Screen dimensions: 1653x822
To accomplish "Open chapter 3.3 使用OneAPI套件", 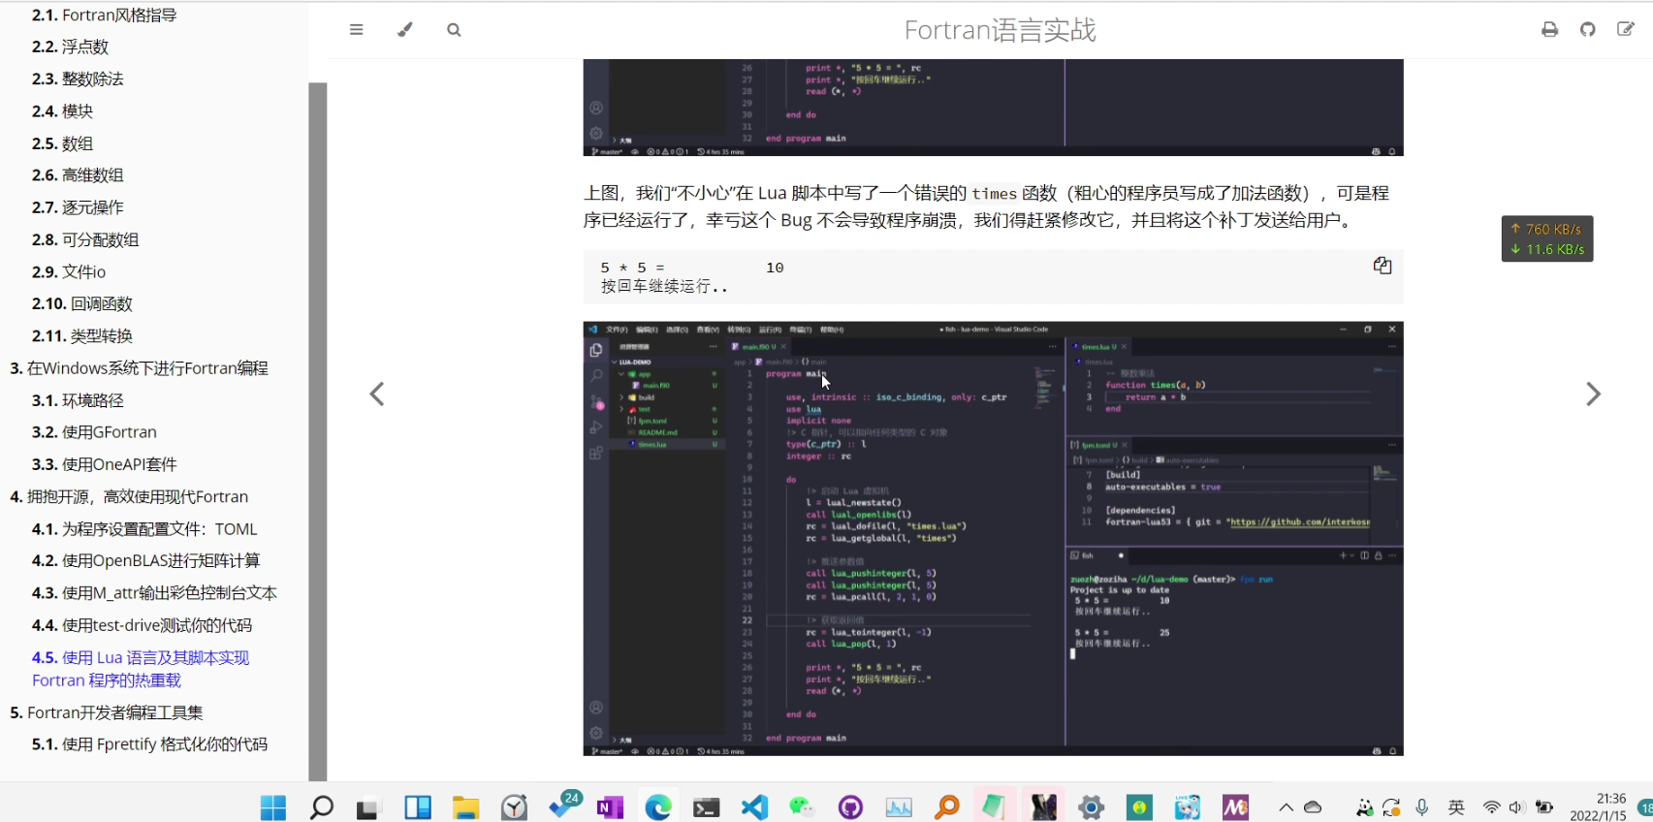I will pyautogui.click(x=105, y=464).
